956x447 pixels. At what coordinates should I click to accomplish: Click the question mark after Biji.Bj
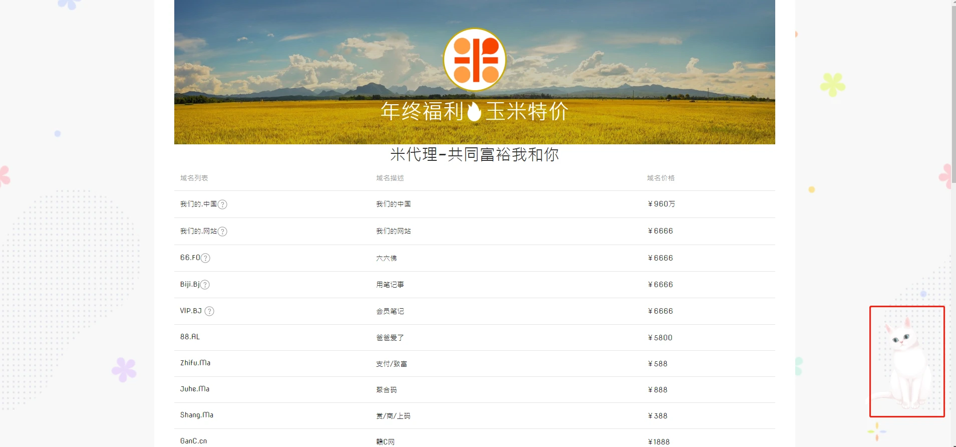click(x=205, y=285)
